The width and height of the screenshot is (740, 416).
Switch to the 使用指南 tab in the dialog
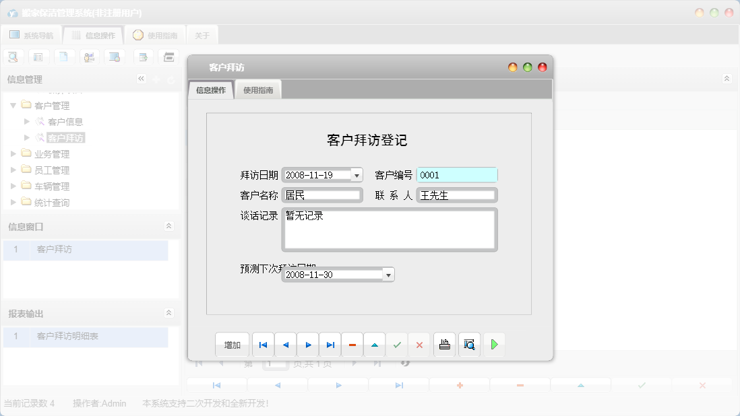258,89
